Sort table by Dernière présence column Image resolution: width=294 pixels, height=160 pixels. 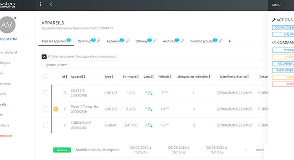(x=234, y=77)
